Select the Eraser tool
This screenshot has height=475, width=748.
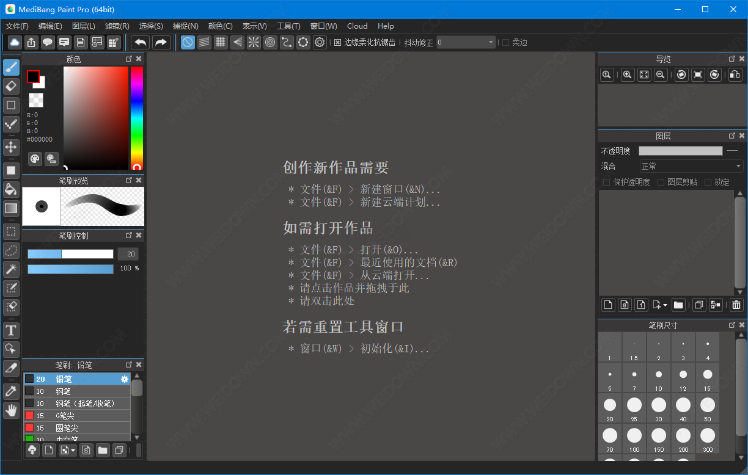[x=11, y=86]
